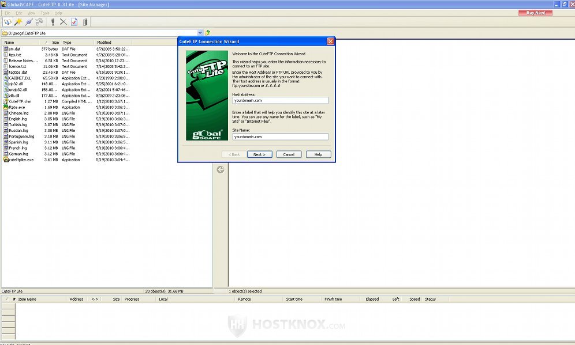Close the CuteFTP Connection Wizard dialog
The width and height of the screenshot is (575, 345).
(330, 41)
